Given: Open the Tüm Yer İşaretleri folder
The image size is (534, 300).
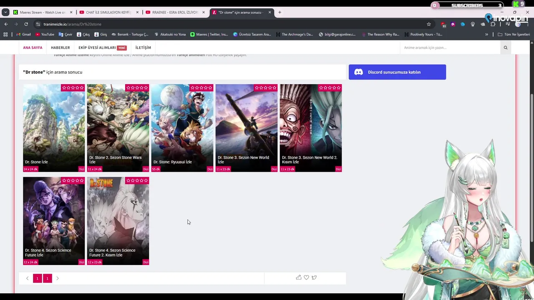Looking at the screenshot, I should point(514,35).
